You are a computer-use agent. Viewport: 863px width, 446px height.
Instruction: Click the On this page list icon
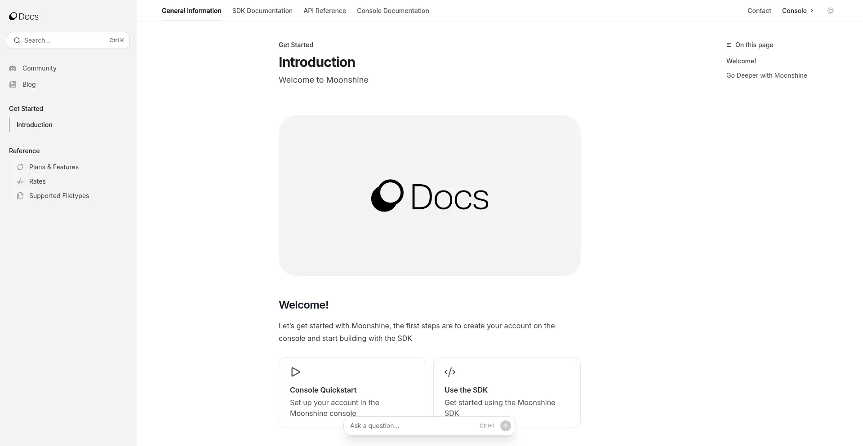click(x=728, y=45)
